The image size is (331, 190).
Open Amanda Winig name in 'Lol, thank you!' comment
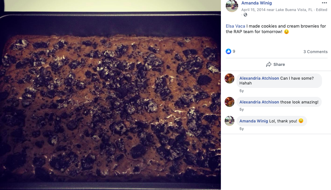coord(254,121)
